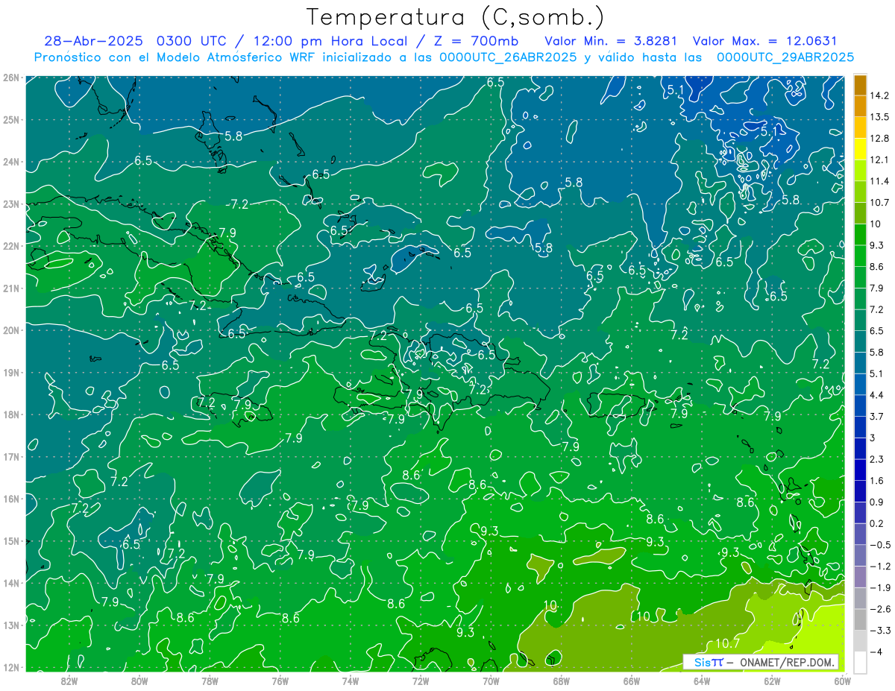This screenshot has width=895, height=691.
Task: Click longitude axis label "82W"
Action: point(69,680)
